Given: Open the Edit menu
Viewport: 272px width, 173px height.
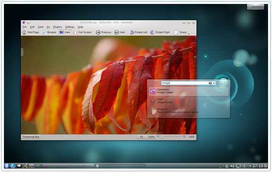Looking at the screenshot, I should [x=32, y=27].
